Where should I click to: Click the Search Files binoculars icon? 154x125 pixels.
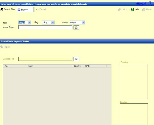click(2, 9)
